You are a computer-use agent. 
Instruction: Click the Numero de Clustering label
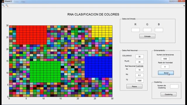point(162,87)
